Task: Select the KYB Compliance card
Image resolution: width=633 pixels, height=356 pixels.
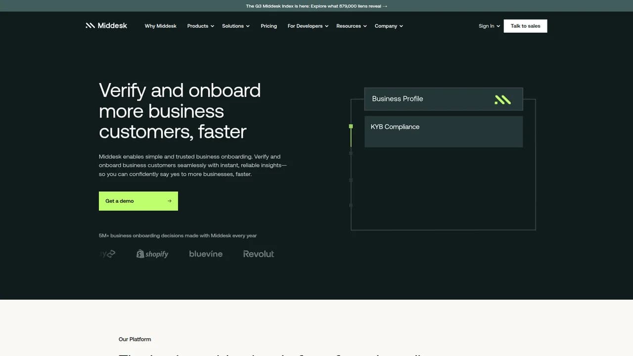Action: tap(444, 132)
